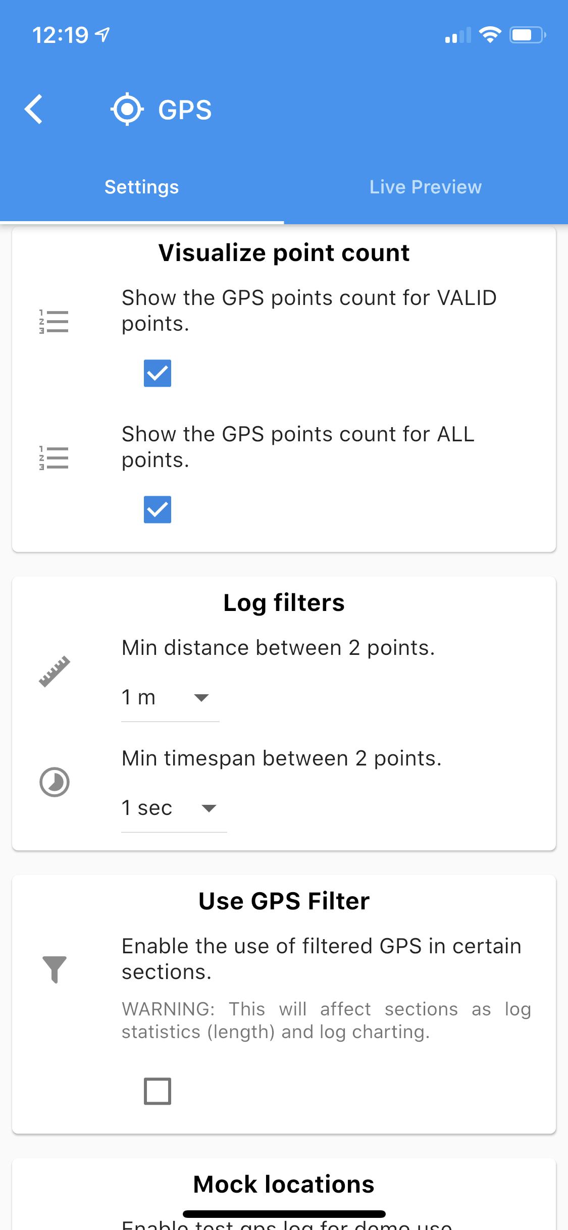Screen dimensions: 568x1230
Task: Tap the Mock locations section heading
Action: (284, 1185)
